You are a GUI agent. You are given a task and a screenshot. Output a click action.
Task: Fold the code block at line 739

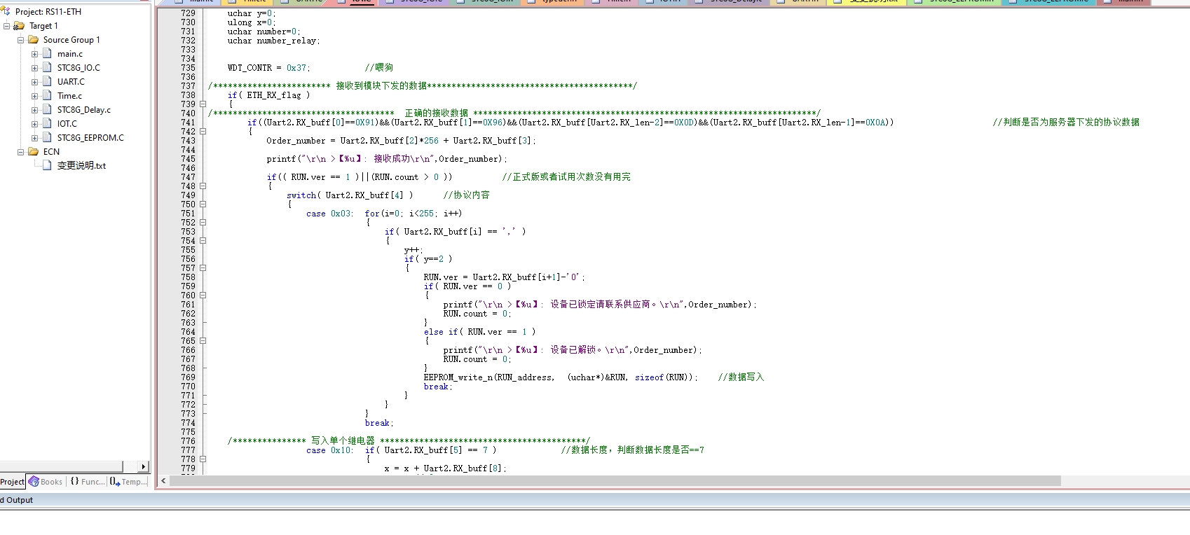point(203,104)
